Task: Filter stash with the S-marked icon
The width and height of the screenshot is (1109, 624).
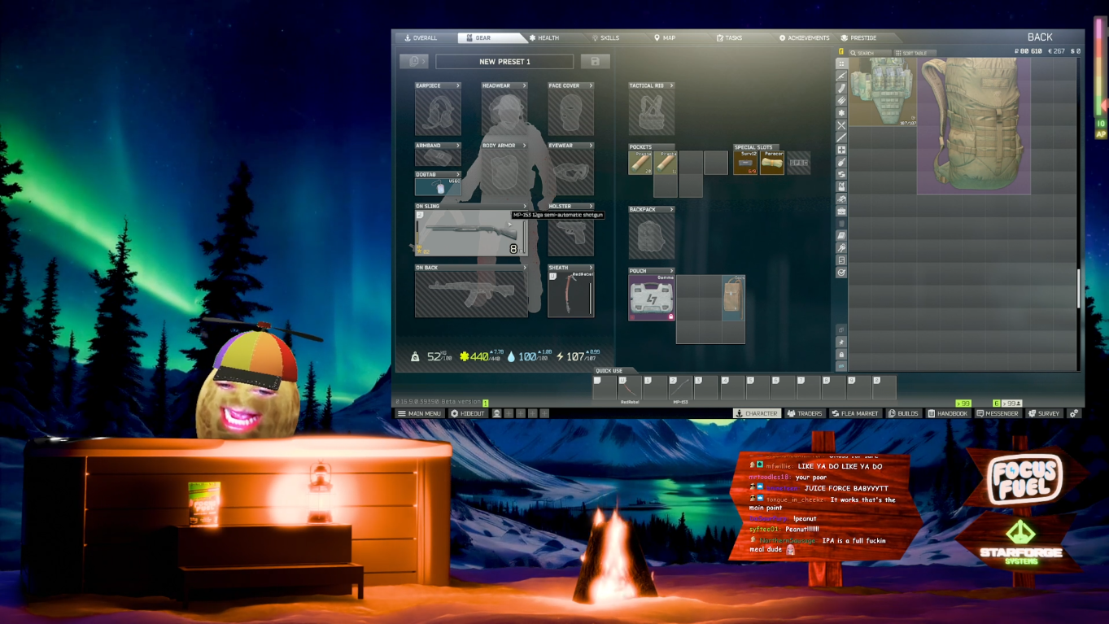Action: point(841,260)
